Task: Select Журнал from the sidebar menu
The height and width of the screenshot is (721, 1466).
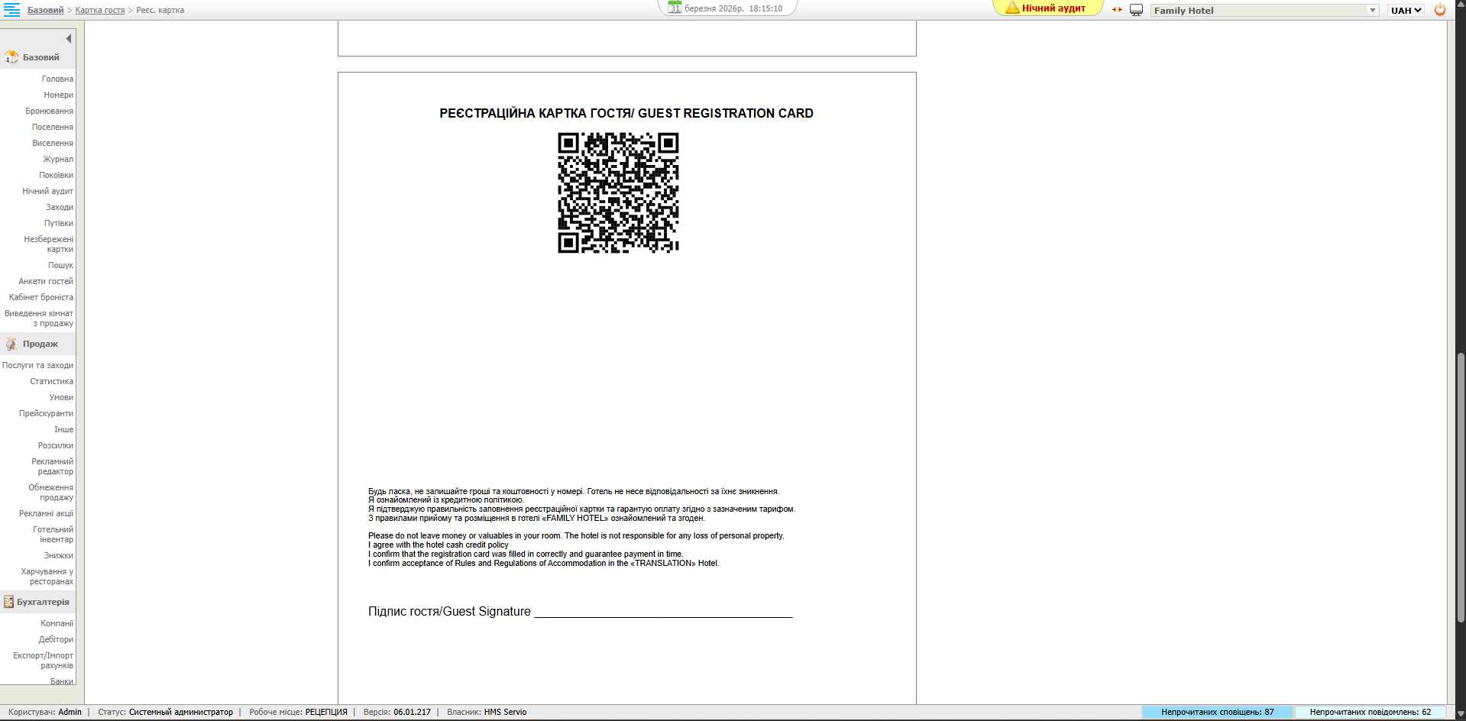Action: [x=58, y=159]
